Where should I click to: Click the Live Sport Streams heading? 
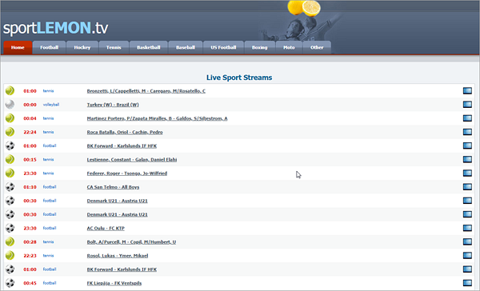click(x=239, y=78)
